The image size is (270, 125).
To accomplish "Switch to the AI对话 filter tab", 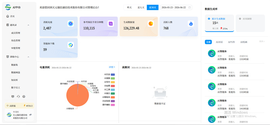I will click(219, 42).
